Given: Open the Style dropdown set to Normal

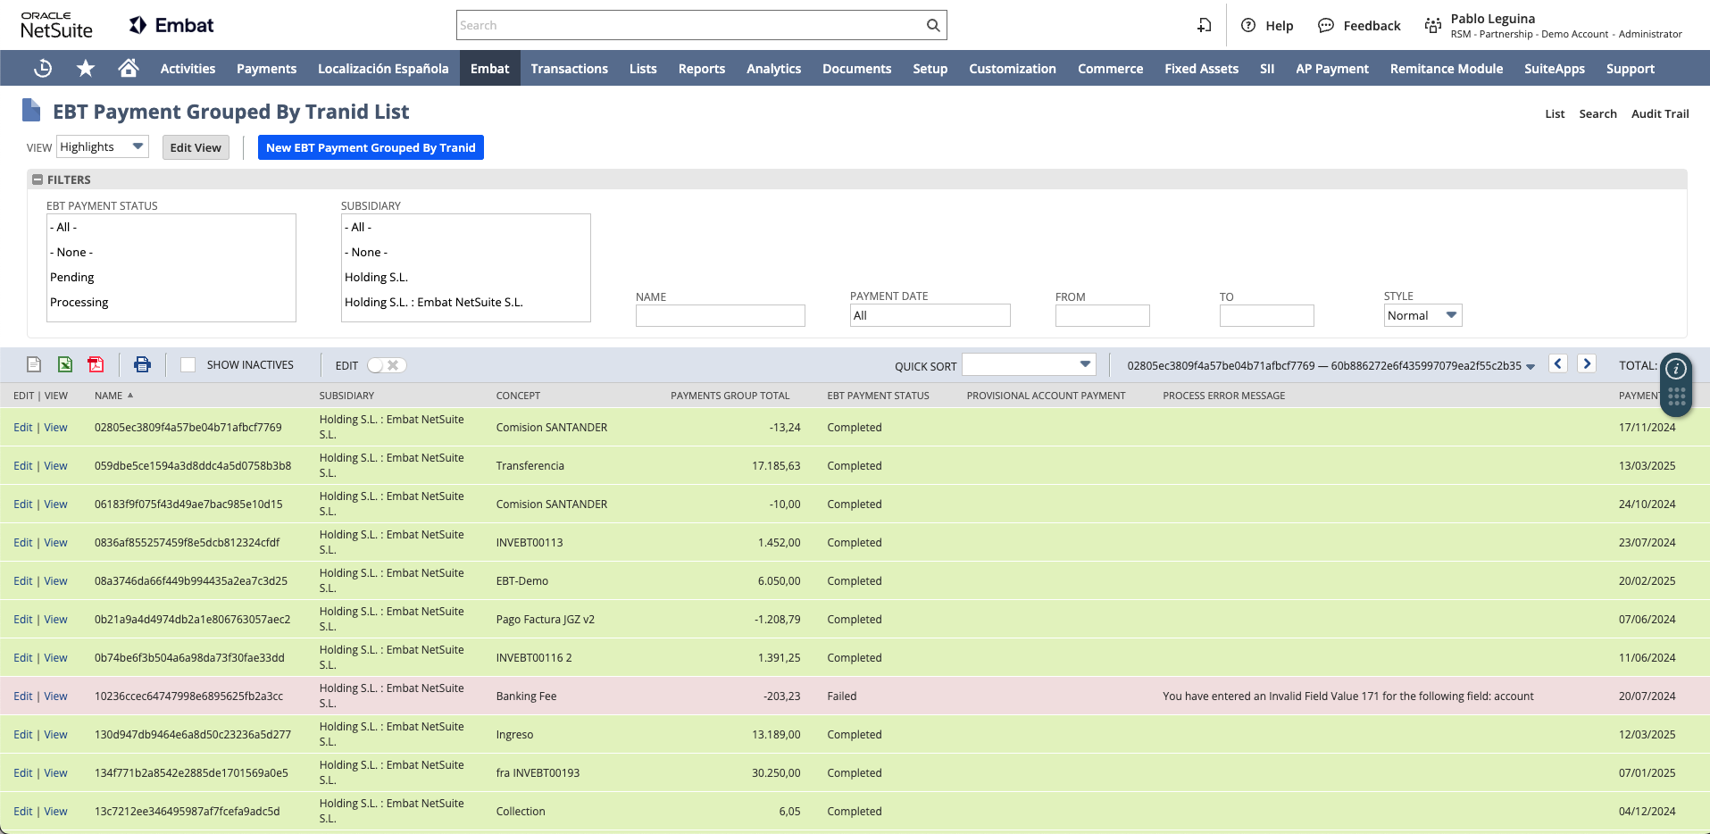Looking at the screenshot, I should click(x=1422, y=315).
